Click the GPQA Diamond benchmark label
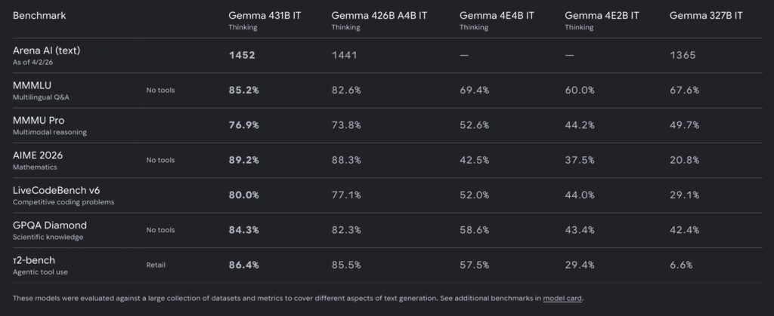Image resolution: width=774 pixels, height=316 pixels. click(x=50, y=225)
